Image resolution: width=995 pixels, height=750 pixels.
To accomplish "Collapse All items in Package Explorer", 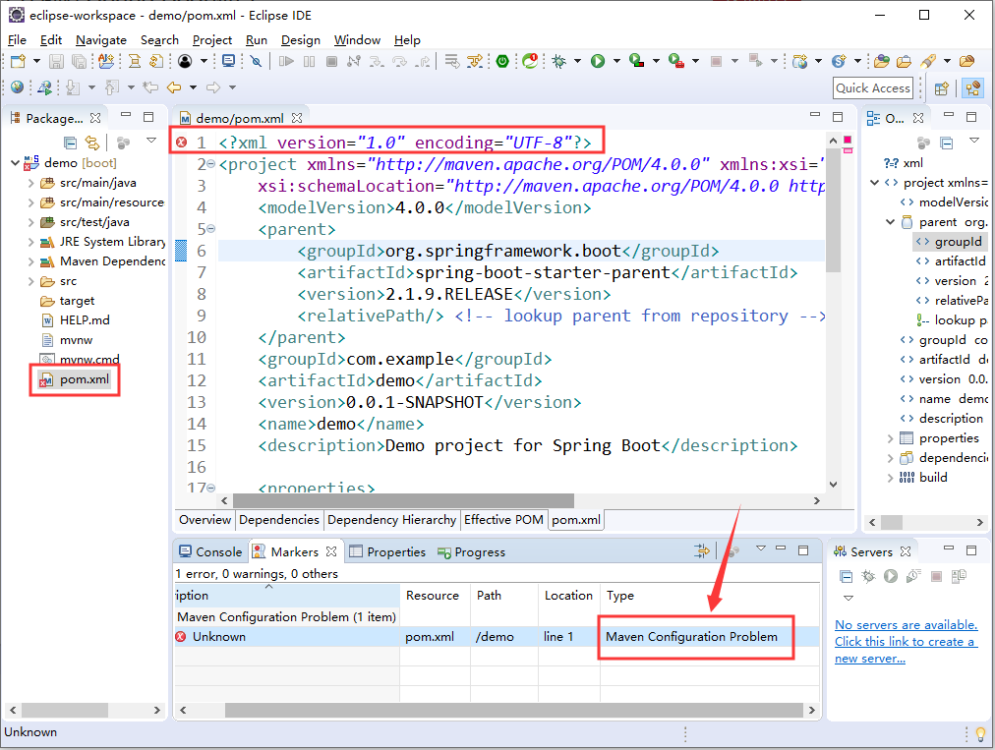I will pyautogui.click(x=70, y=142).
